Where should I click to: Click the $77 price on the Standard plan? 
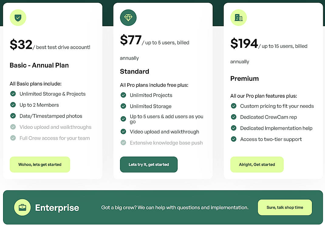(131, 40)
